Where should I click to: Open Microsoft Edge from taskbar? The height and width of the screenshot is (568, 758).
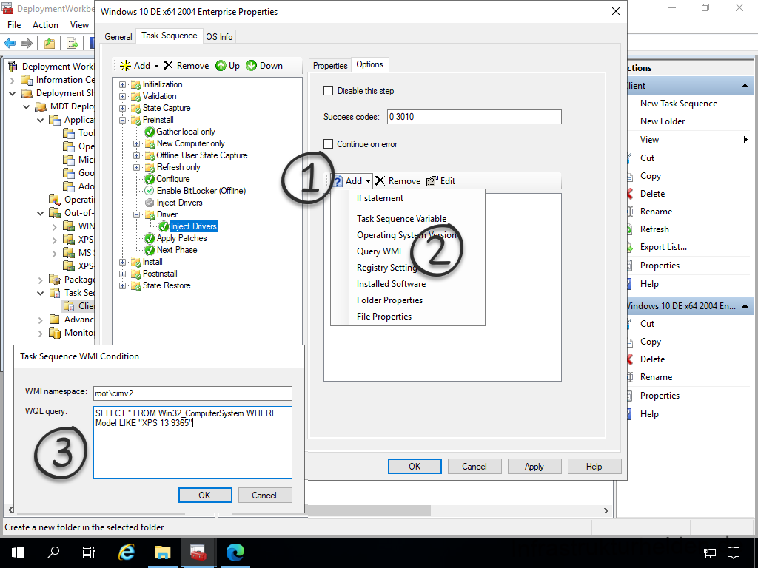(235, 552)
